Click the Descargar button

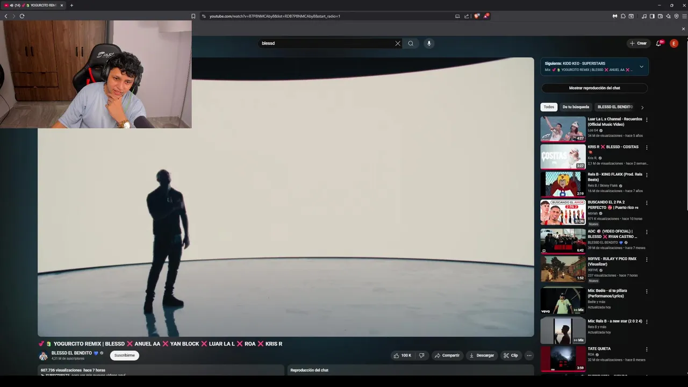pyautogui.click(x=481, y=355)
